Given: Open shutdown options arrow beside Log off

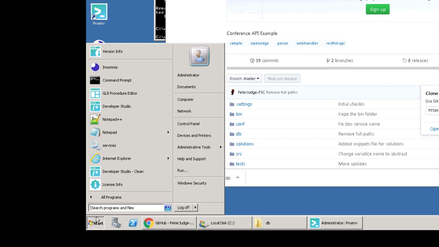Looking at the screenshot, I should click(x=195, y=208).
